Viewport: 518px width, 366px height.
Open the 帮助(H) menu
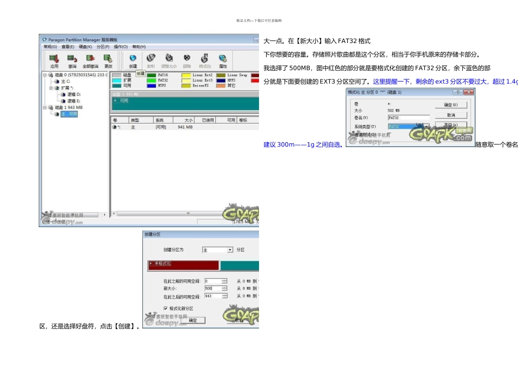(138, 47)
